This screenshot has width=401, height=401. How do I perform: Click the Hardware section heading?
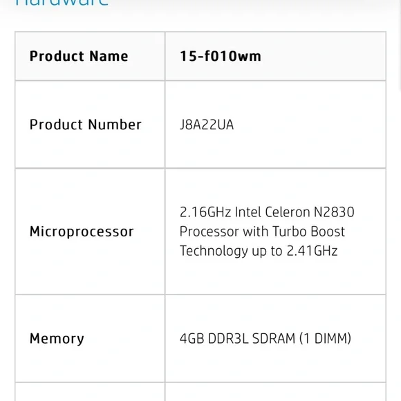click(x=62, y=3)
